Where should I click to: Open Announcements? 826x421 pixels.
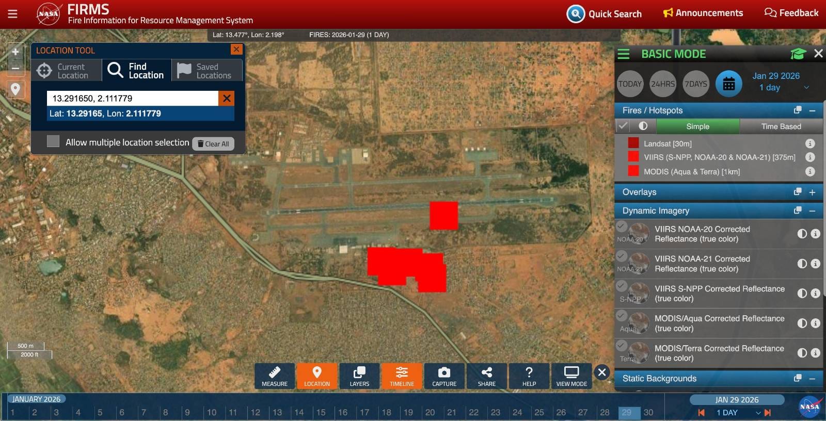pos(703,13)
